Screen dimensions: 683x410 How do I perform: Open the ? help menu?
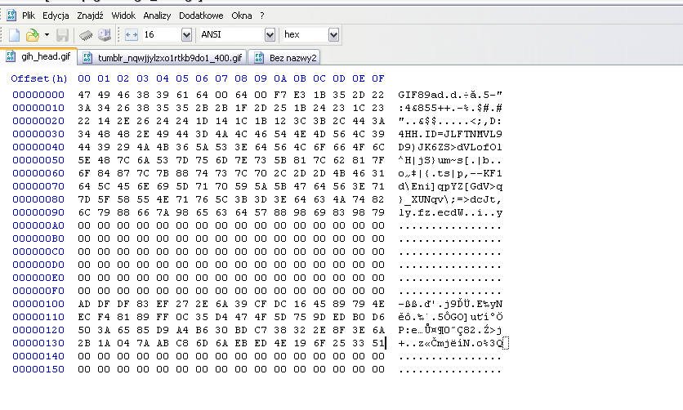point(261,16)
